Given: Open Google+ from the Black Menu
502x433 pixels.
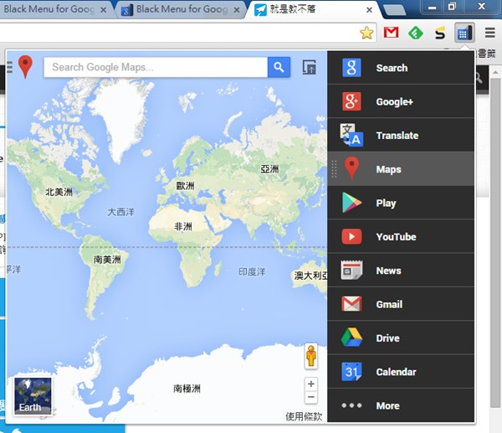Looking at the screenshot, I should click(x=401, y=101).
